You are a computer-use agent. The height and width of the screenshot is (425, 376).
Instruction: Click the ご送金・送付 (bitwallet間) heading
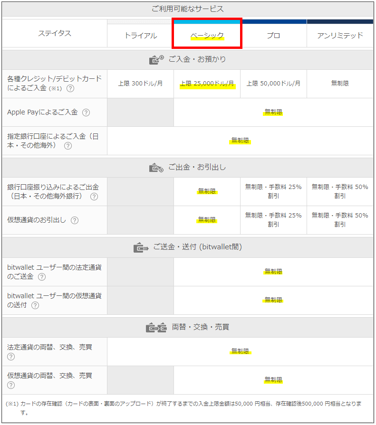point(197,247)
